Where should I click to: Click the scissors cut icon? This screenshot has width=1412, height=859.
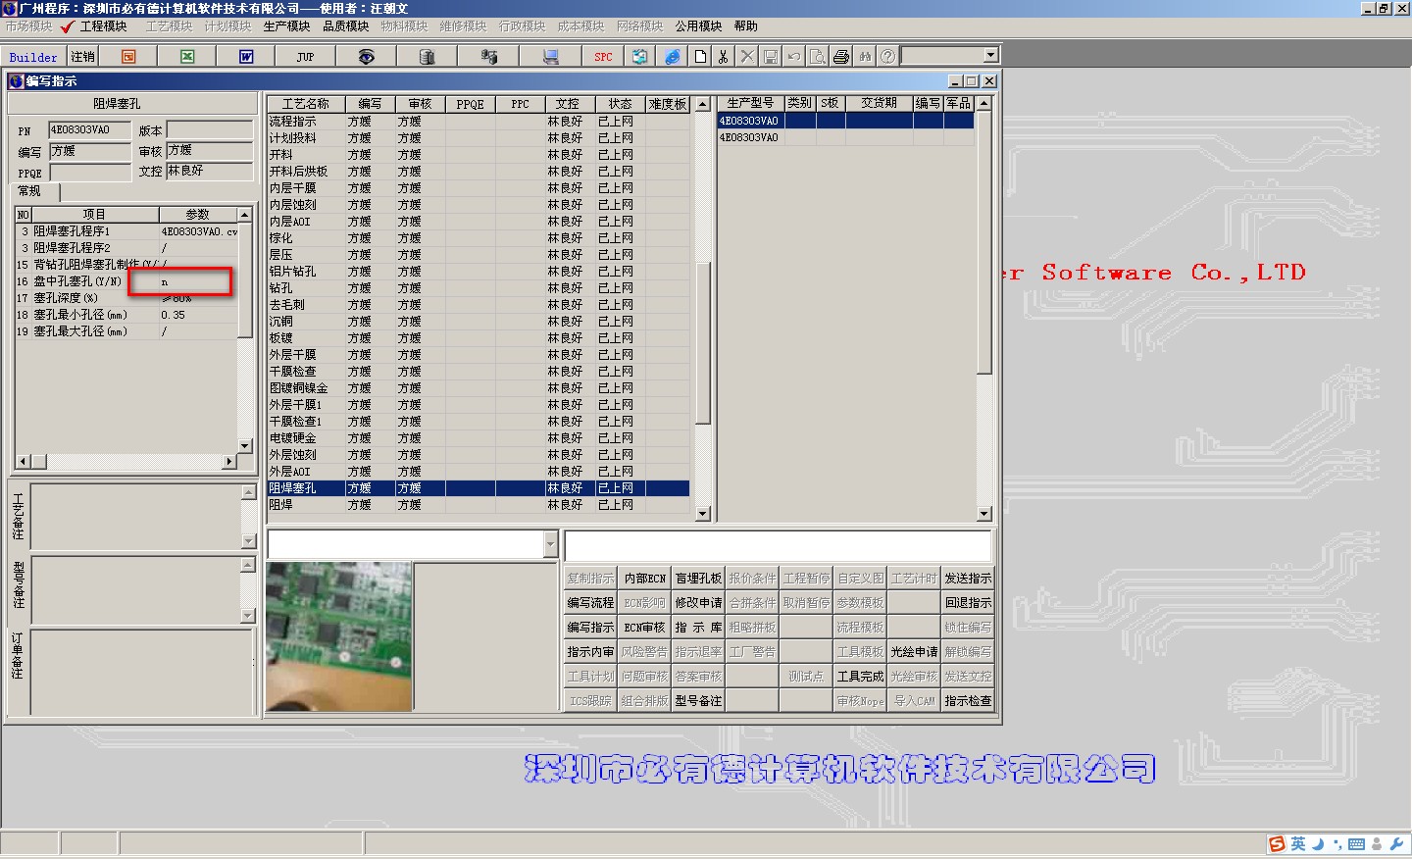pyautogui.click(x=724, y=57)
